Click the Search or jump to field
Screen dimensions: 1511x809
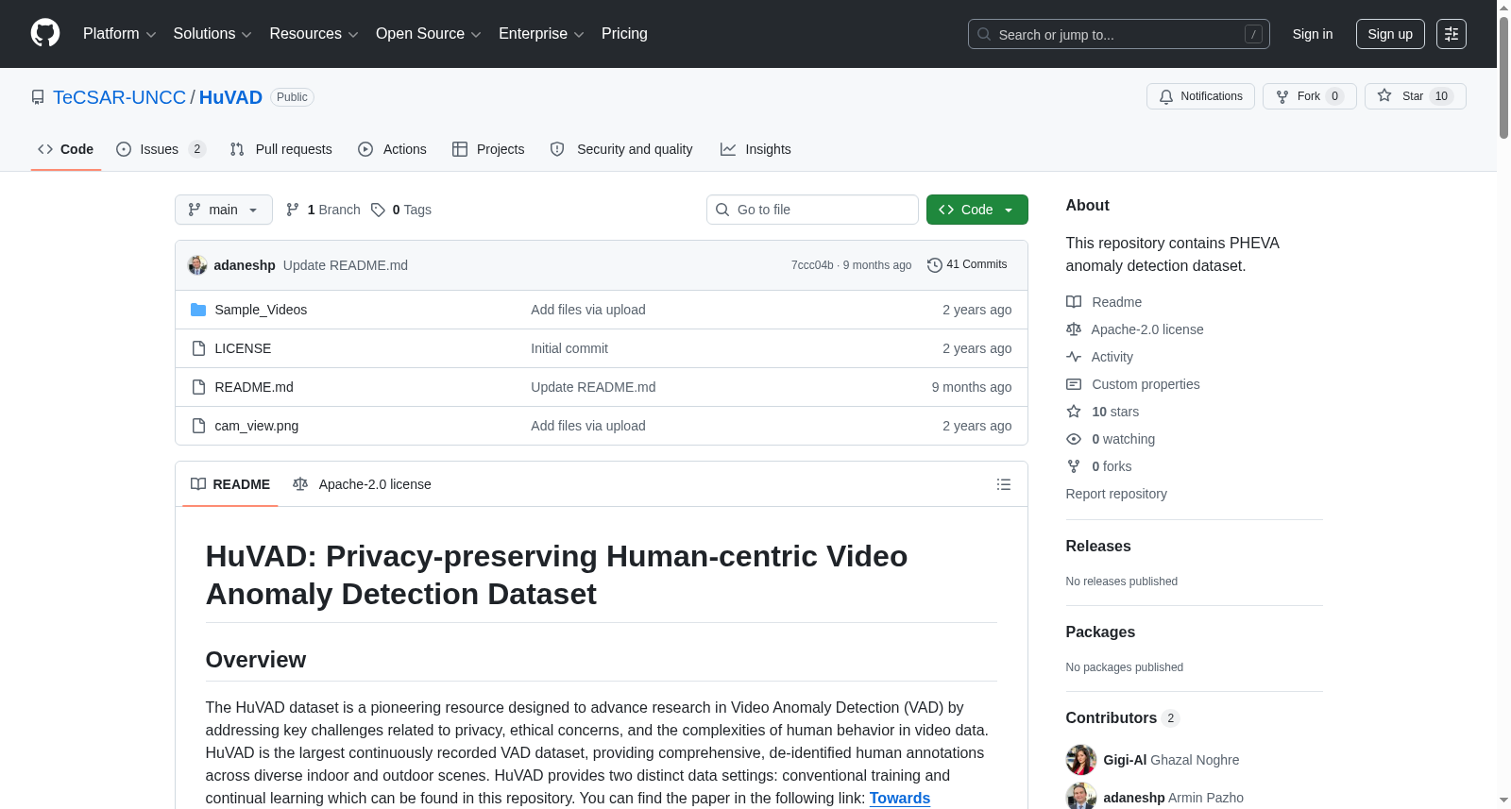coord(1119,34)
